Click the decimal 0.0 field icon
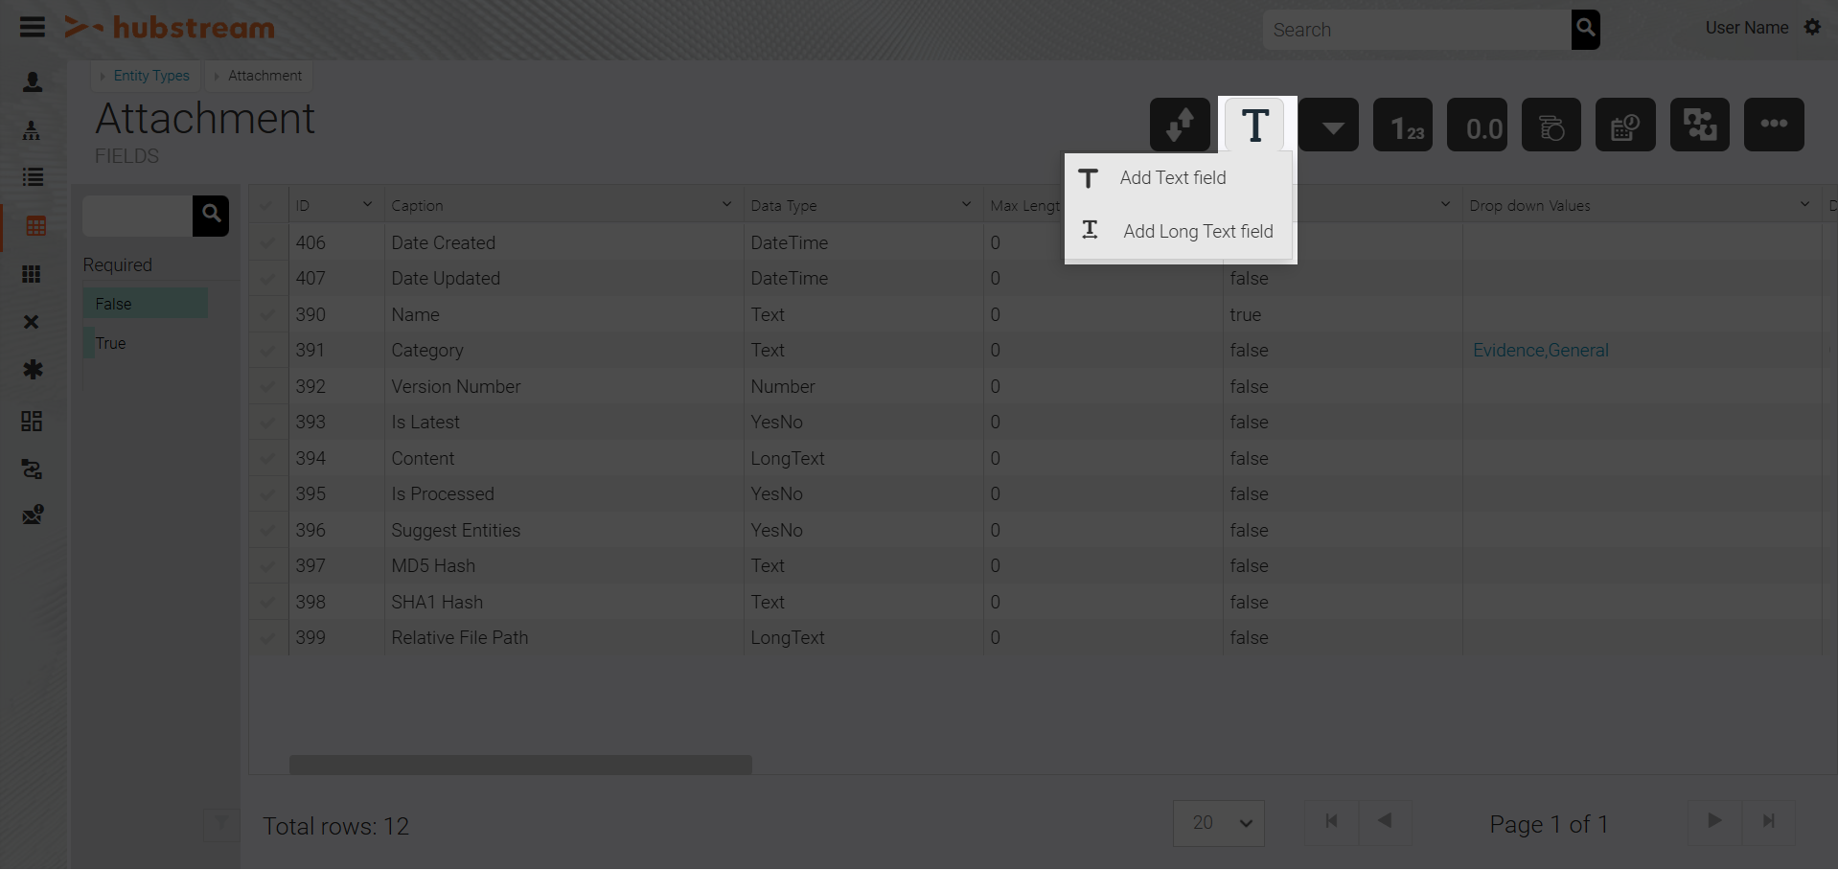 tap(1477, 126)
